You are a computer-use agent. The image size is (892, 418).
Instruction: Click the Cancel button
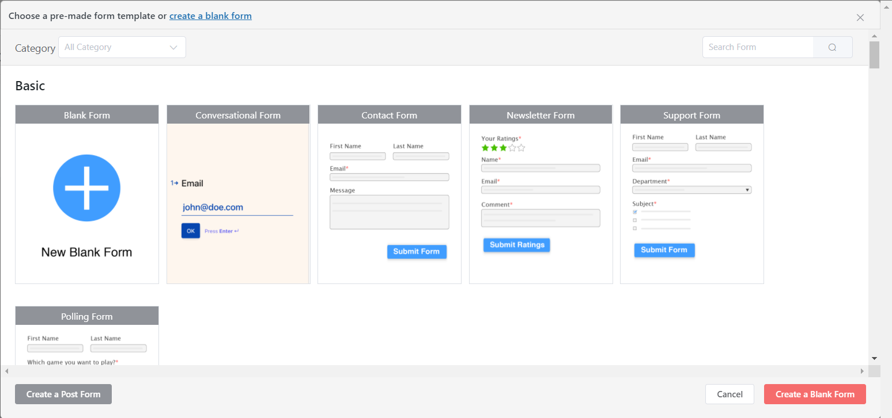coord(730,394)
